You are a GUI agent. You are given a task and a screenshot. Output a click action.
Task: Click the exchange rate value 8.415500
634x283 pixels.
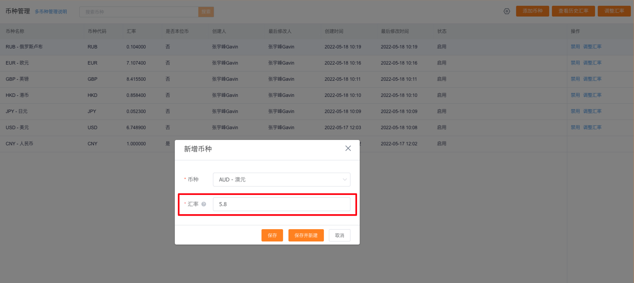click(136, 79)
